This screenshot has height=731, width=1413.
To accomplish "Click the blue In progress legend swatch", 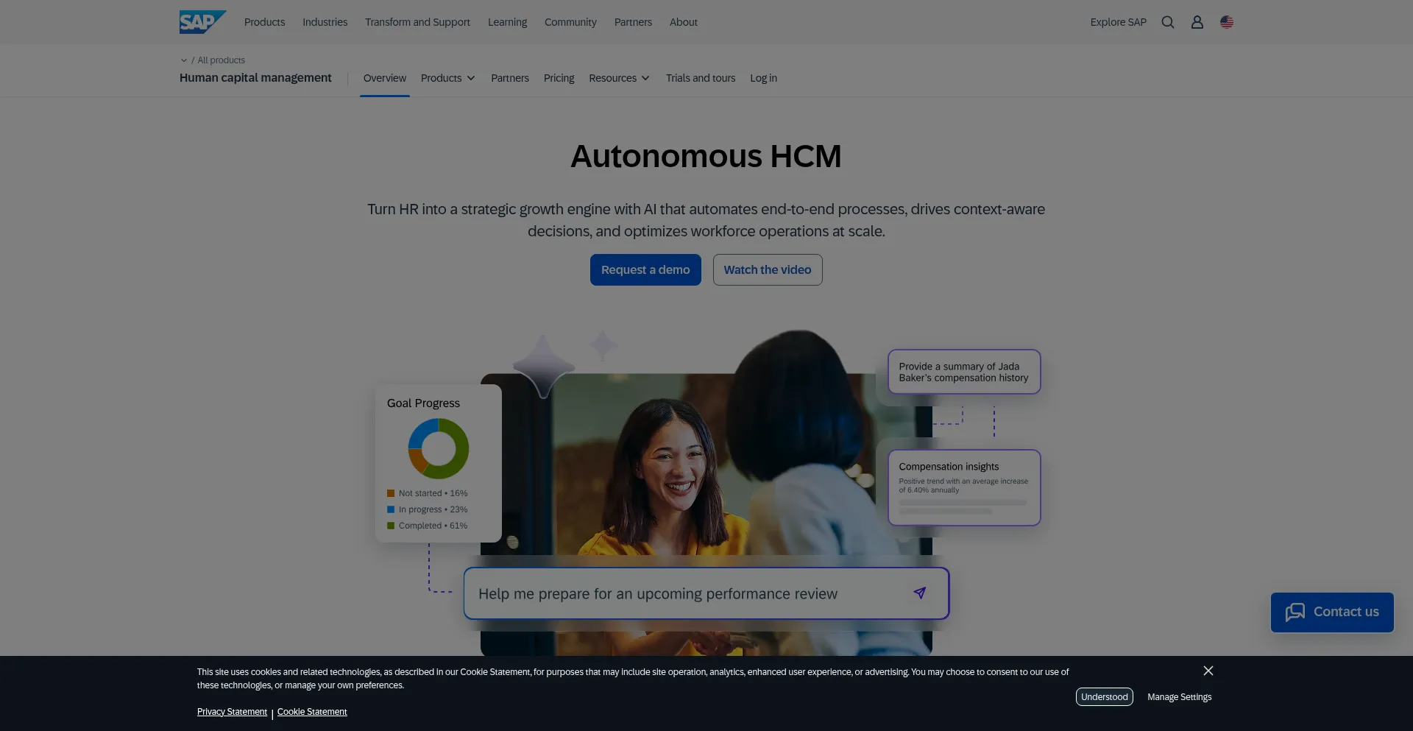I will [391, 509].
